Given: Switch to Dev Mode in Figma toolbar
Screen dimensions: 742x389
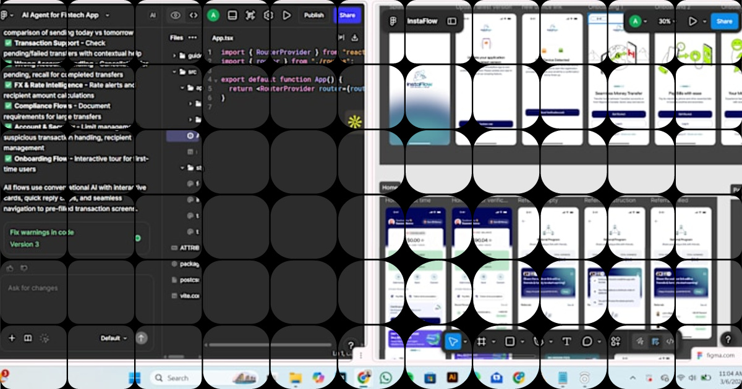Looking at the screenshot, I should pos(670,341).
